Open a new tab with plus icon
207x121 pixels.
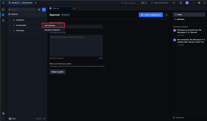coord(75,8)
